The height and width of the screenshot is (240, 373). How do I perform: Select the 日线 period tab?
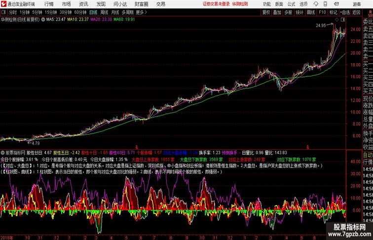tap(93, 12)
